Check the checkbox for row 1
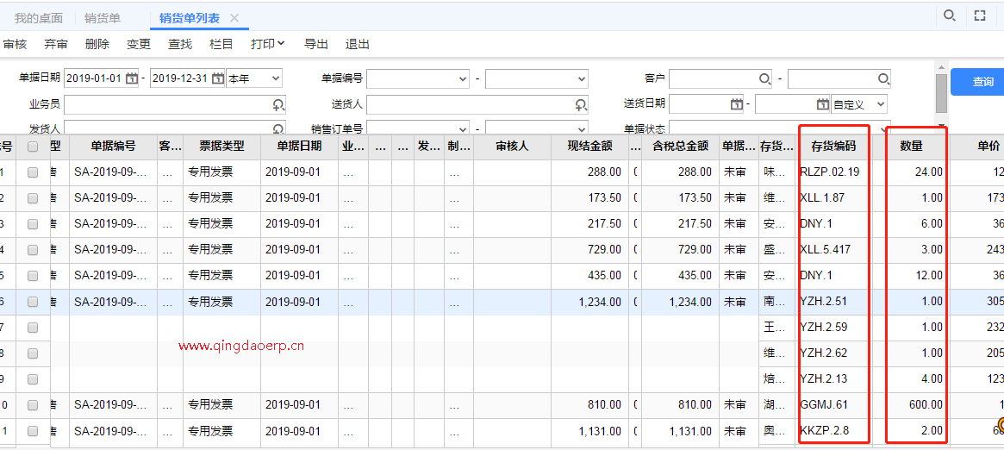Viewport: 1004px width, 450px height. coord(33,172)
